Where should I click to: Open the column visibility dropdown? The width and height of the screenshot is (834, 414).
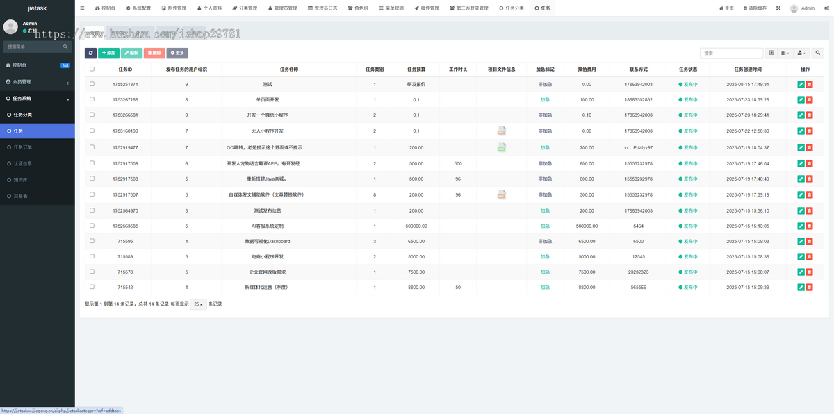[785, 53]
